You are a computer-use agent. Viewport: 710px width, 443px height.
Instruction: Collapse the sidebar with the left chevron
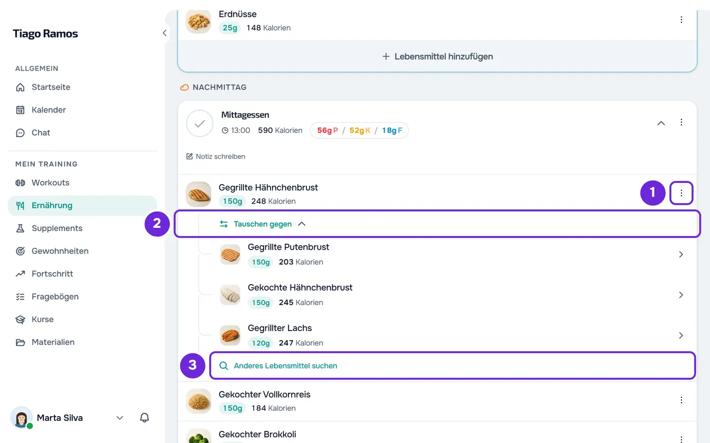point(164,33)
